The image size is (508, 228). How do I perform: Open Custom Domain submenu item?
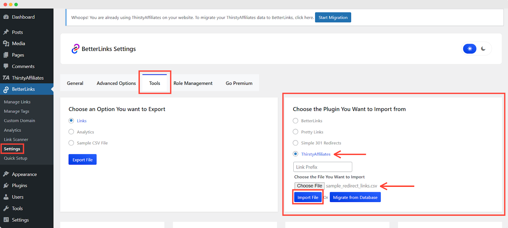[x=19, y=121]
